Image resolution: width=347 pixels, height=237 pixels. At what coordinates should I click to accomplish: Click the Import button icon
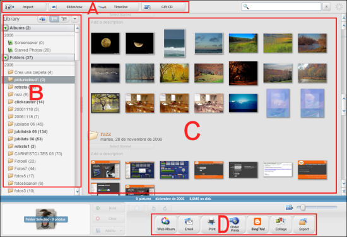[9, 7]
